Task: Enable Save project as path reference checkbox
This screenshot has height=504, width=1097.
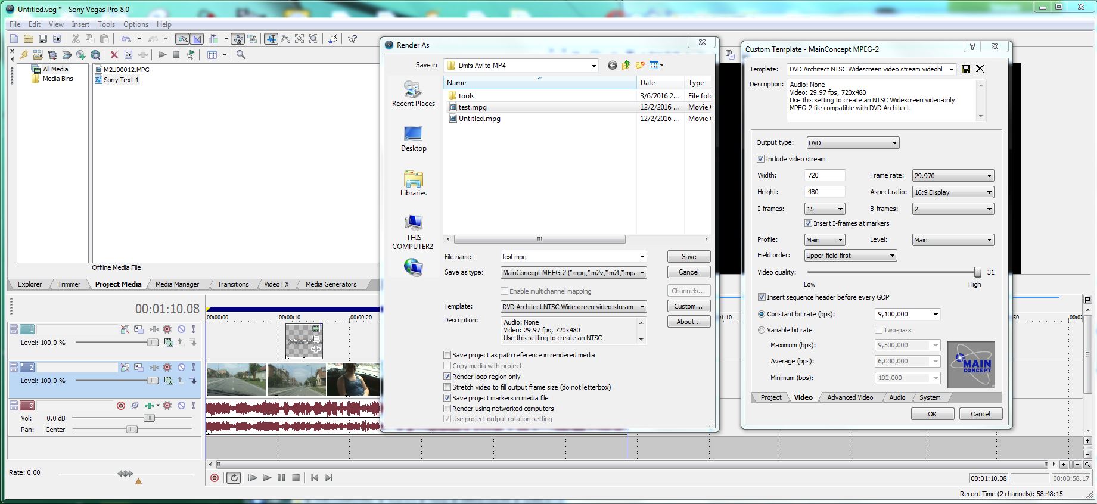Action: point(447,355)
